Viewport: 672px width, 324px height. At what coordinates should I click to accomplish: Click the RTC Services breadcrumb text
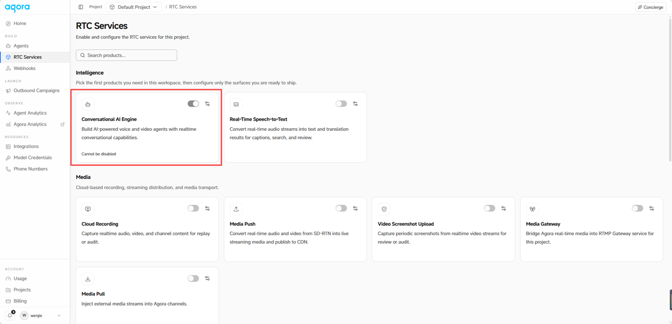point(183,7)
